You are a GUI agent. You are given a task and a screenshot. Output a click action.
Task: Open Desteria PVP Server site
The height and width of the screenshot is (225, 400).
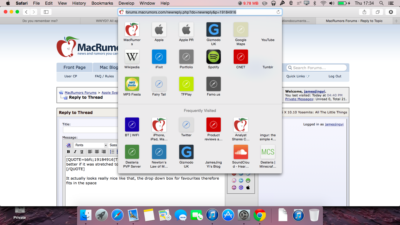132,152
